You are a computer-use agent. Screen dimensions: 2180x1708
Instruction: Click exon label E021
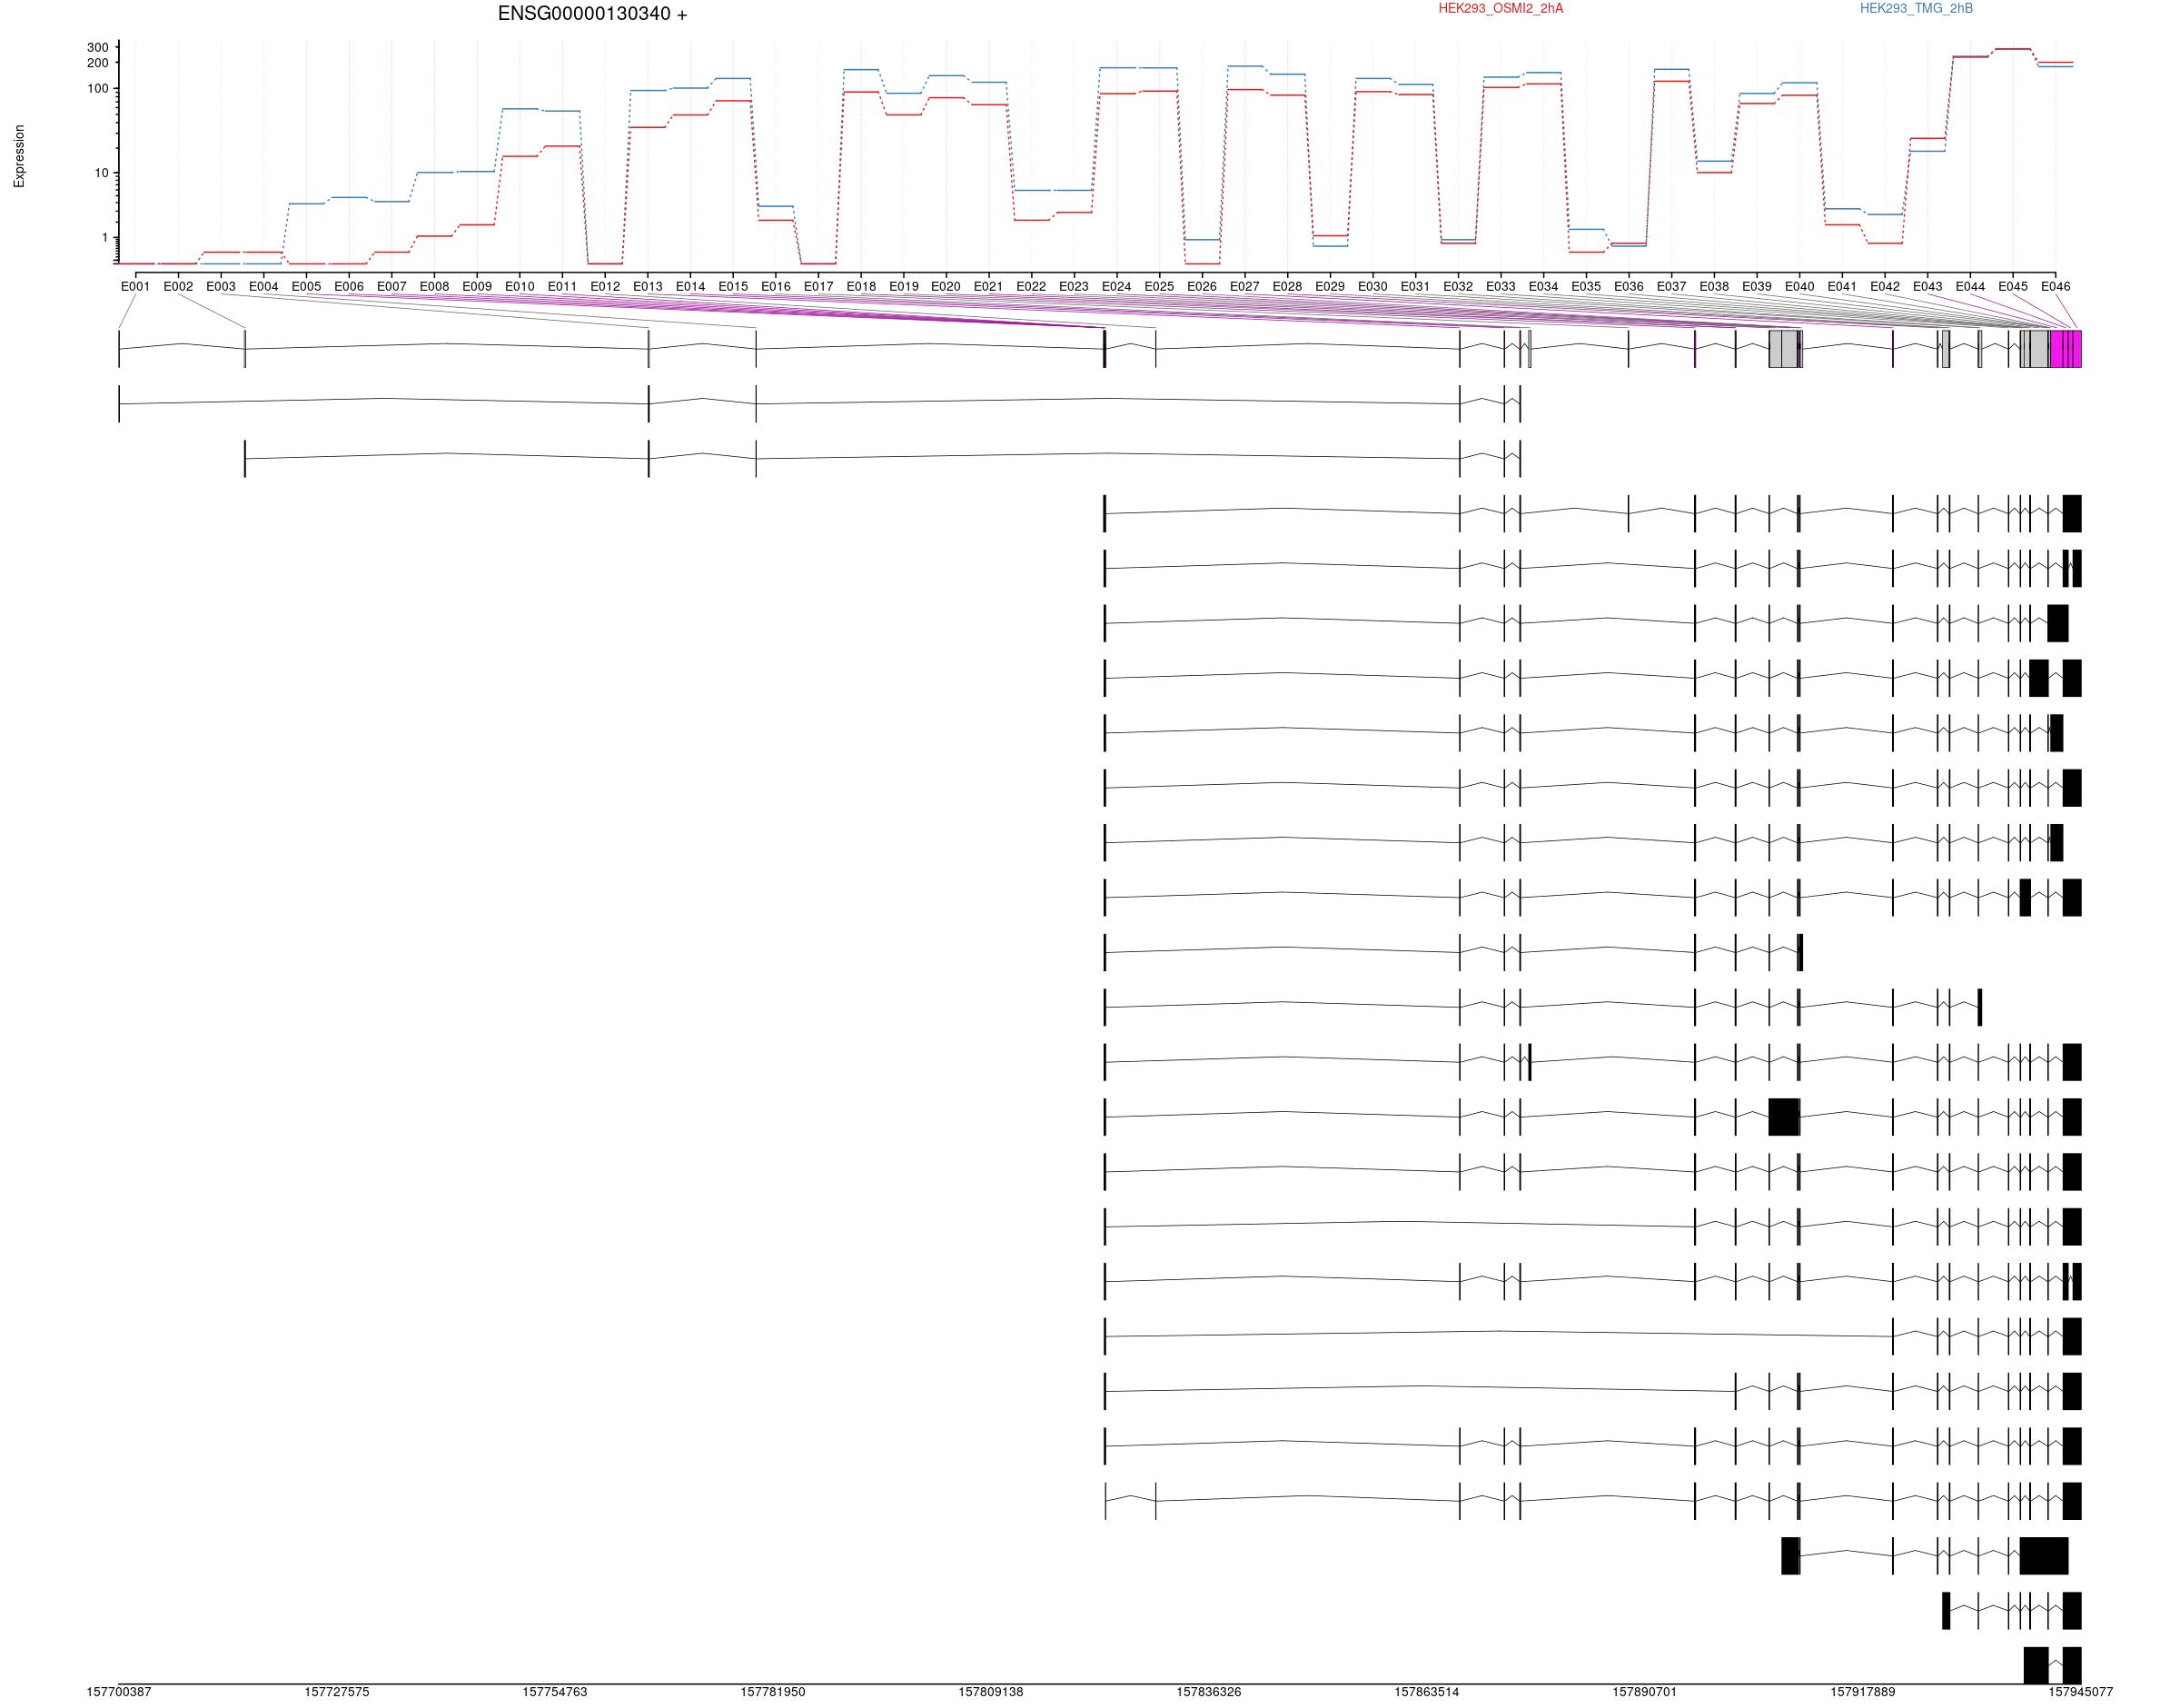pos(989,287)
